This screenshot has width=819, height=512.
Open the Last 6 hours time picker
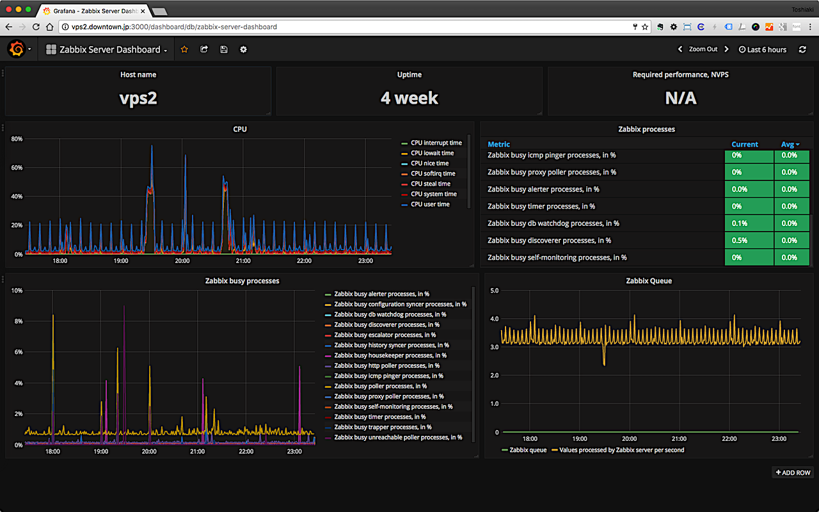(762, 49)
